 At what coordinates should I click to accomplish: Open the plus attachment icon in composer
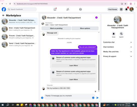tap(42, 98)
